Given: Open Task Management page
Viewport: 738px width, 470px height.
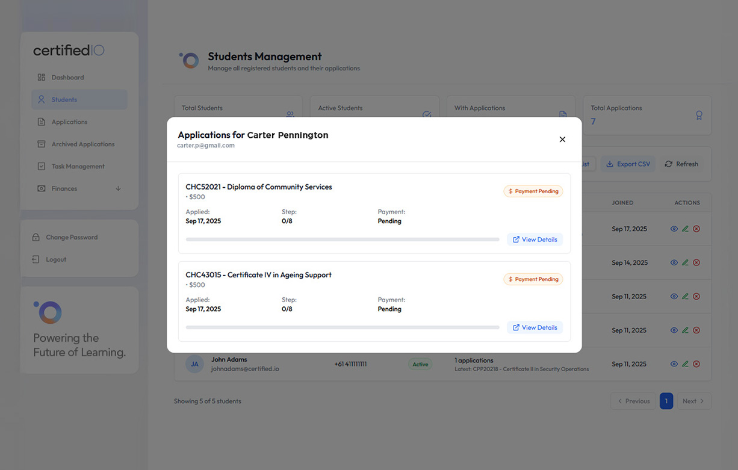Looking at the screenshot, I should [78, 167].
